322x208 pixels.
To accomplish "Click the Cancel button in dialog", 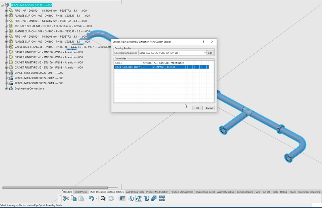I will pyautogui.click(x=209, y=108).
